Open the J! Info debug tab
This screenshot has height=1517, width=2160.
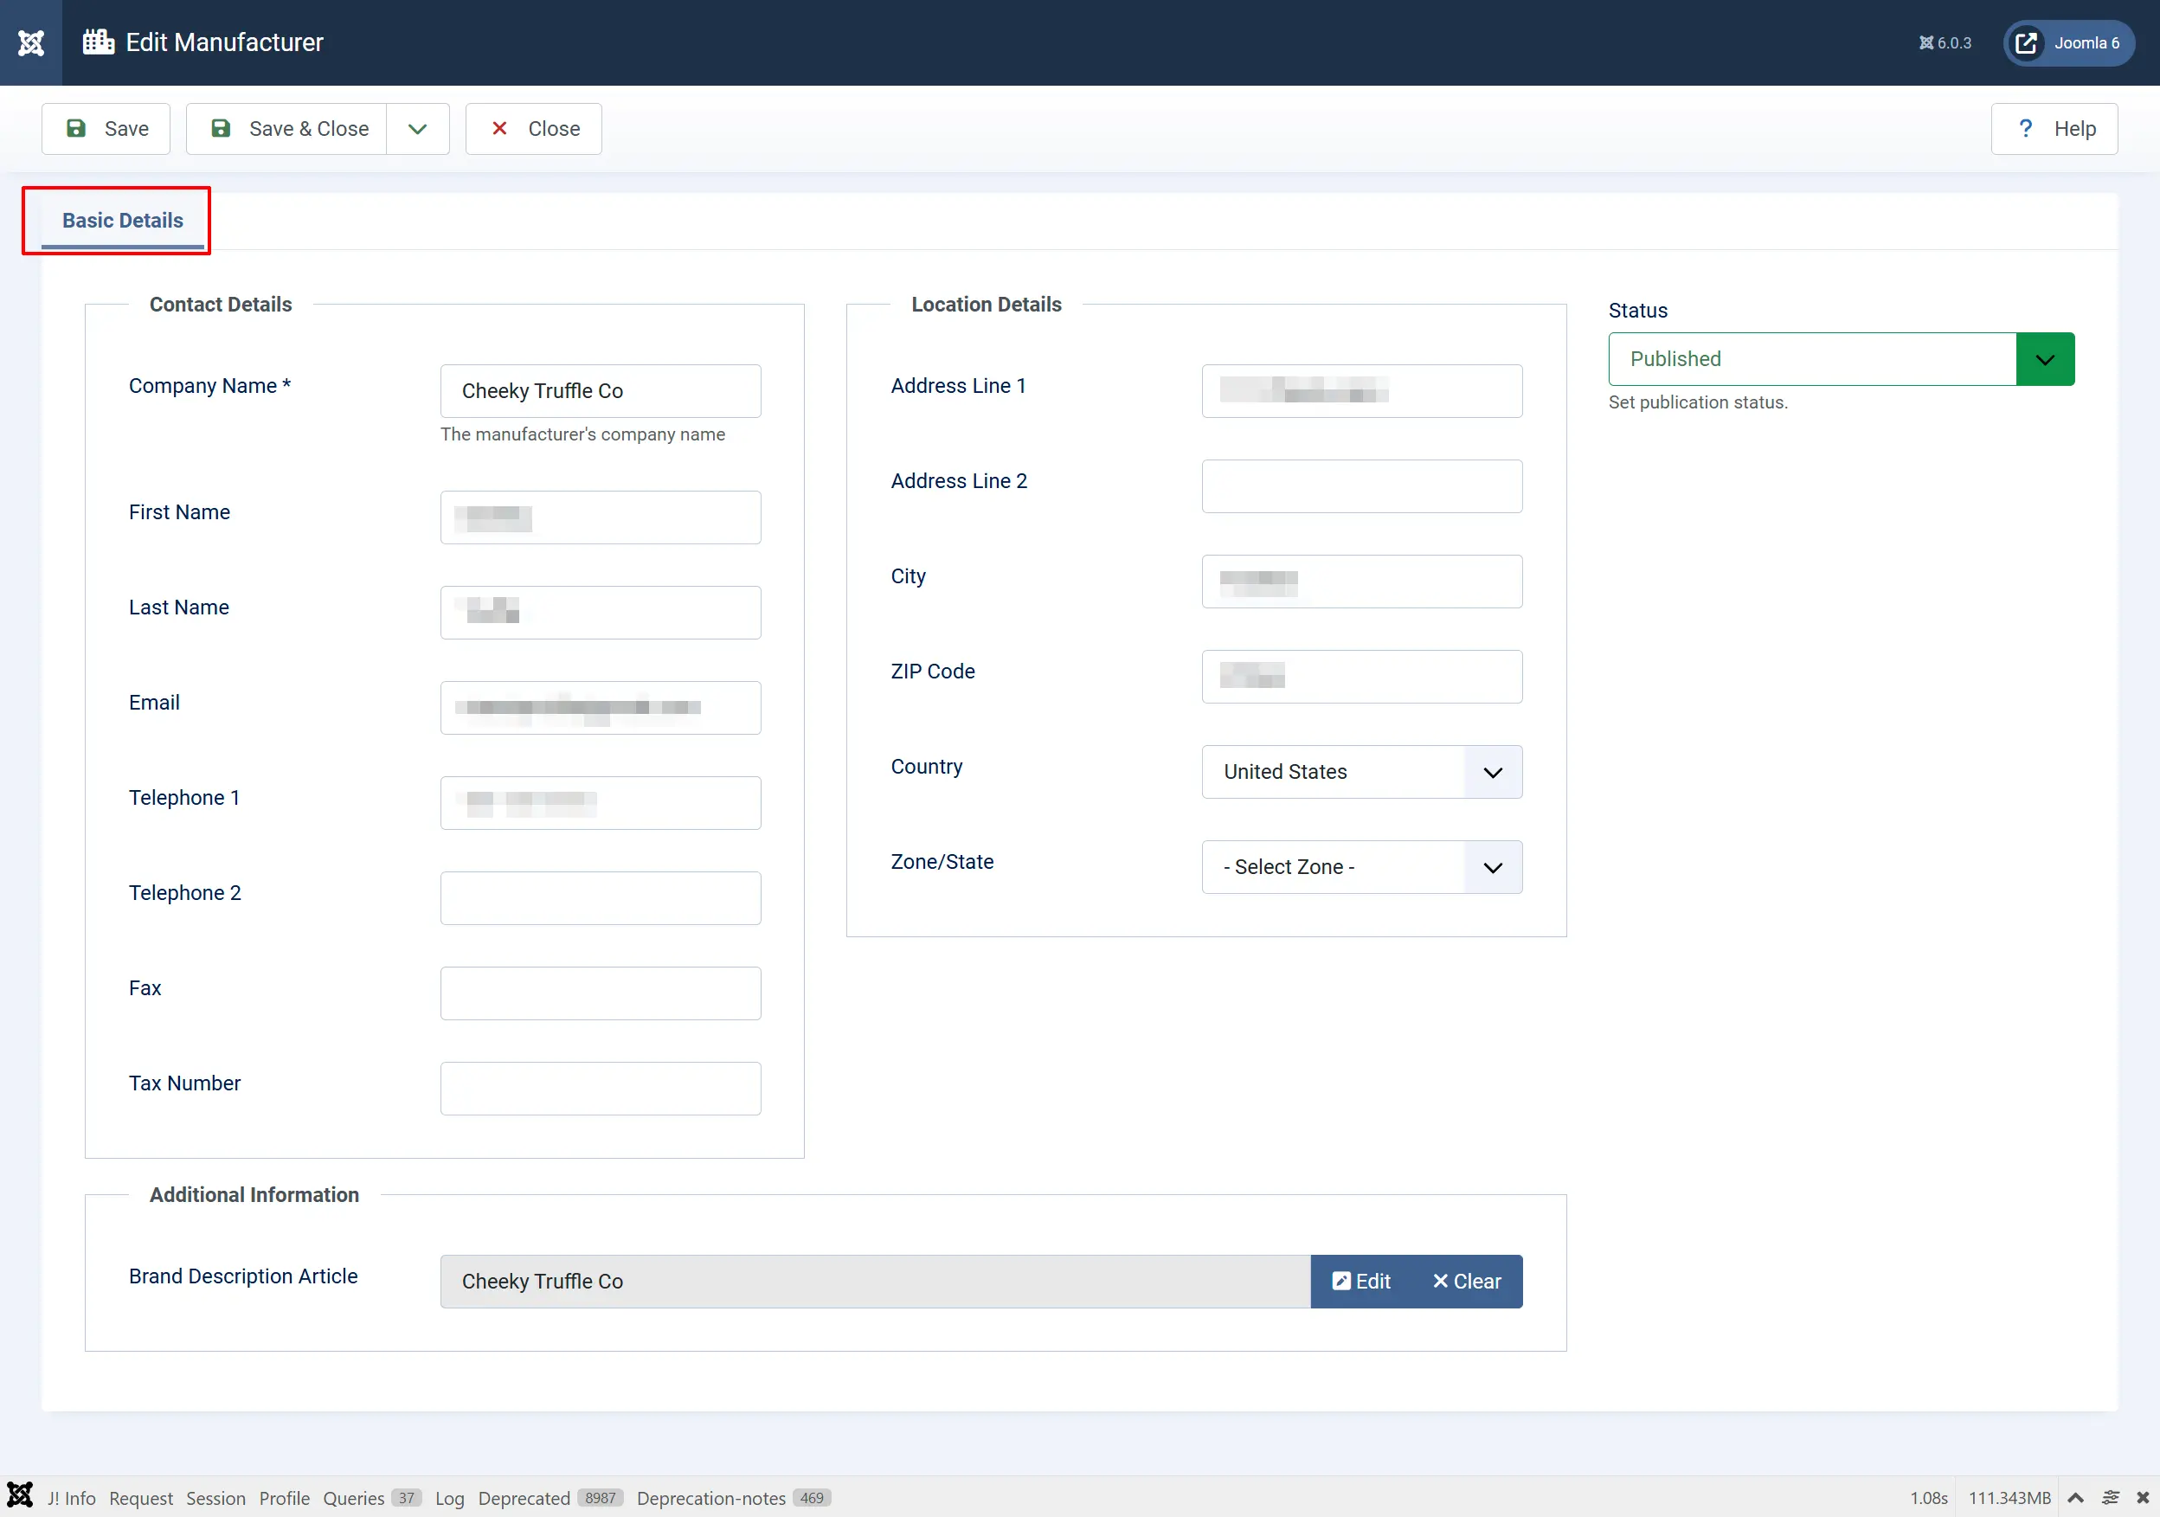(72, 1498)
